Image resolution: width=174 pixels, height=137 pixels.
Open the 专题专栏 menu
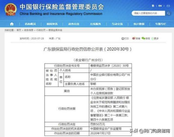pos(161,24)
